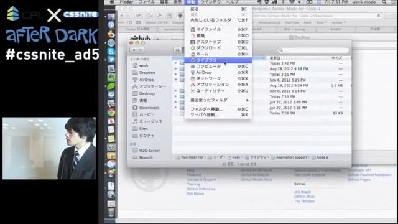This screenshot has width=398, height=224.
Task: Click YouTube bookmark in Safari bookmarks bar
Action: [x=292, y=22]
